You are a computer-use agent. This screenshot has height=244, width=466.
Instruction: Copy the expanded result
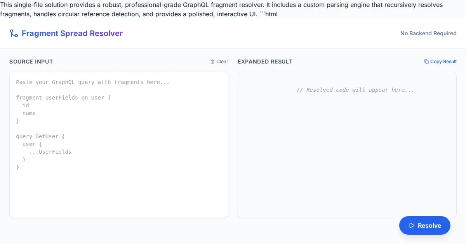(440, 62)
